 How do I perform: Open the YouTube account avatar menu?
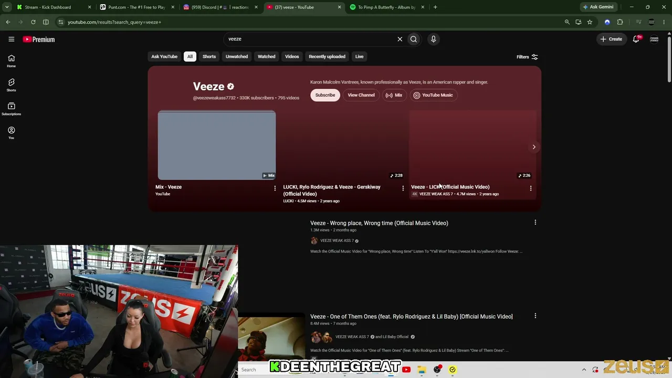[654, 39]
